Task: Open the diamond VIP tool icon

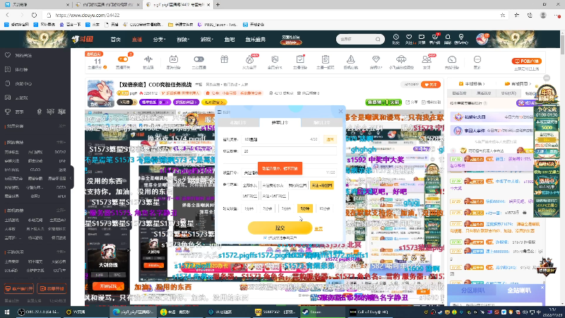Action: pyautogui.click(x=376, y=59)
